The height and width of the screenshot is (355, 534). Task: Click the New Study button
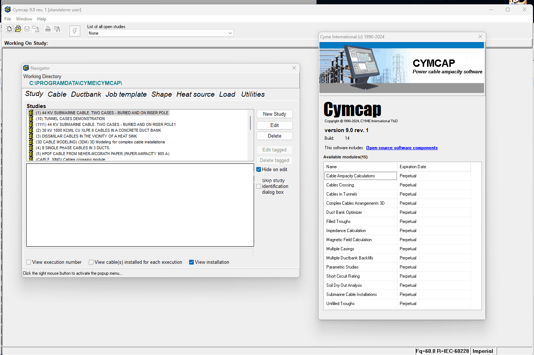tap(274, 114)
